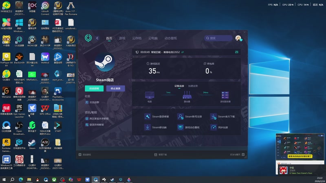
Task: Open the 交流群聊 community link
Action: coord(92,102)
